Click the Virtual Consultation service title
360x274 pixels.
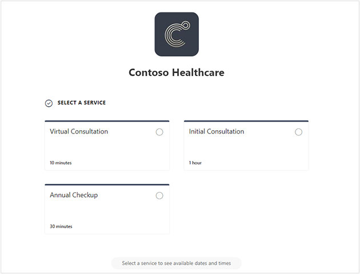pos(79,131)
